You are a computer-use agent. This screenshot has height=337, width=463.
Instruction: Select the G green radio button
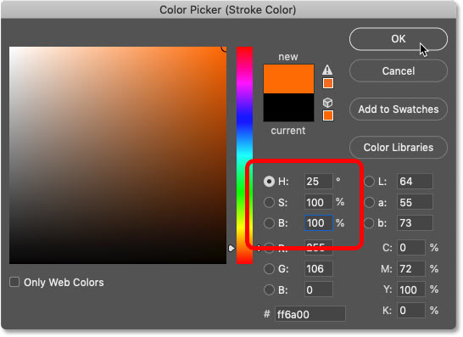[269, 269]
